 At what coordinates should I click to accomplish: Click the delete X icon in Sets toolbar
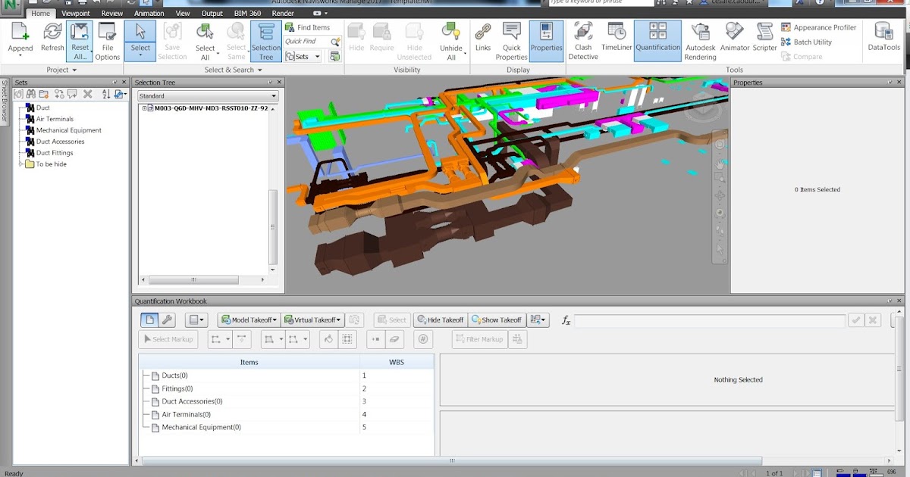coord(87,95)
